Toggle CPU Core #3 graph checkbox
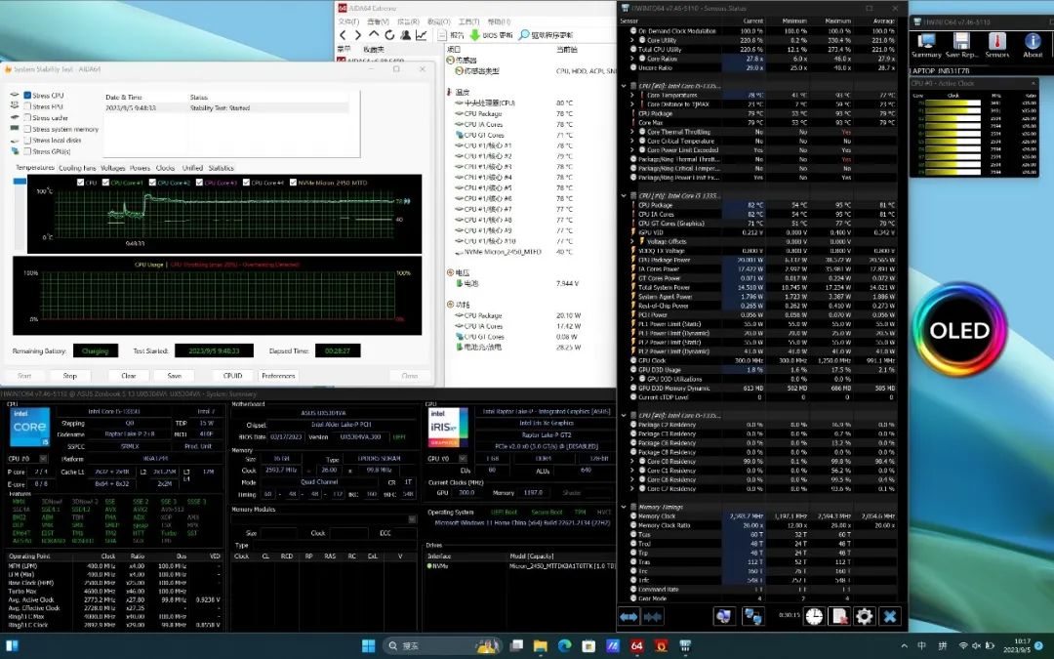Viewport: 1054px width, 659px height. (200, 183)
